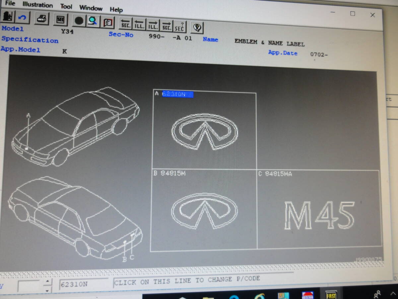Viewport: 398px width, 299px height.
Task: Open the magnifier search tool
Action: (x=93, y=22)
